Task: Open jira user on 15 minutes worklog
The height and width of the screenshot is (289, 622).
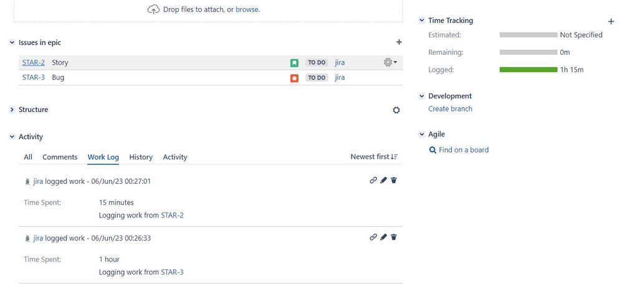Action: [x=38, y=181]
